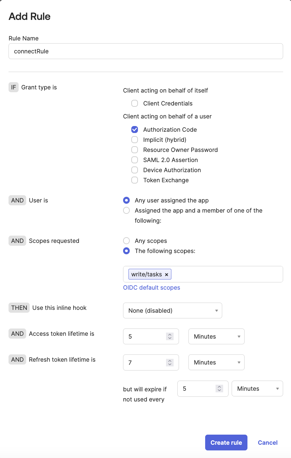Open the access token lifetime units dropdown
This screenshot has height=458, width=291.
pyautogui.click(x=216, y=336)
